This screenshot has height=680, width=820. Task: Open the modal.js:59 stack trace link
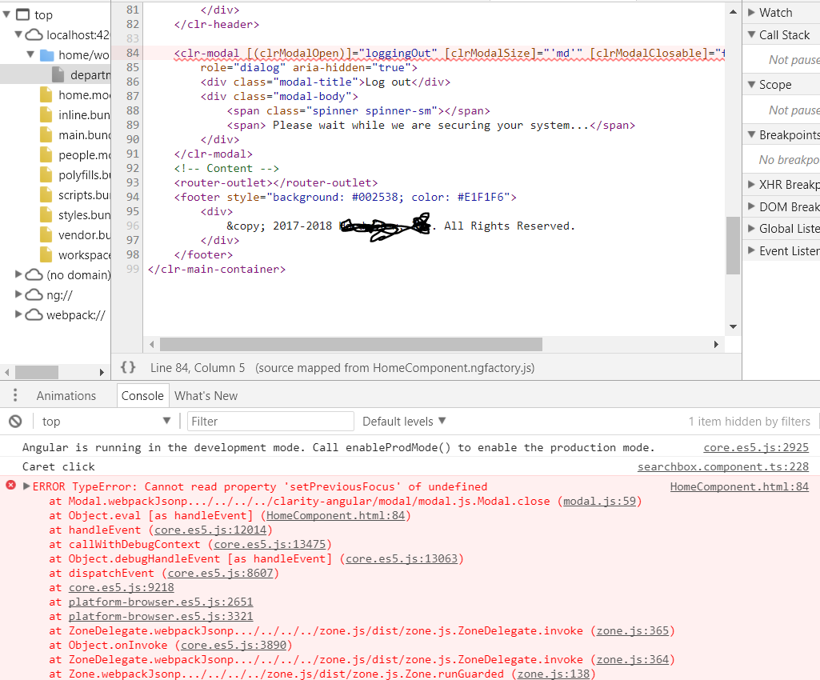coord(599,501)
